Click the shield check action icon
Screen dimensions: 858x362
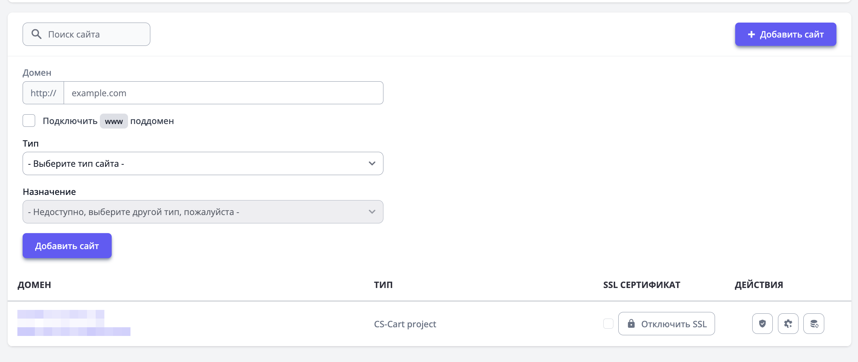point(762,324)
